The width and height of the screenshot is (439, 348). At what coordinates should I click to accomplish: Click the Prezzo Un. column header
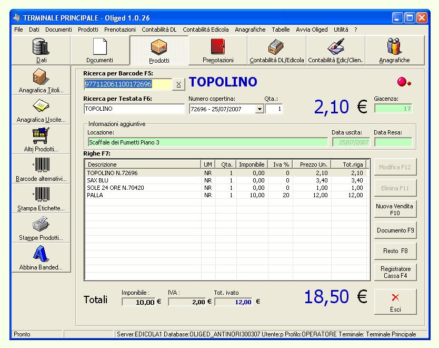point(312,165)
